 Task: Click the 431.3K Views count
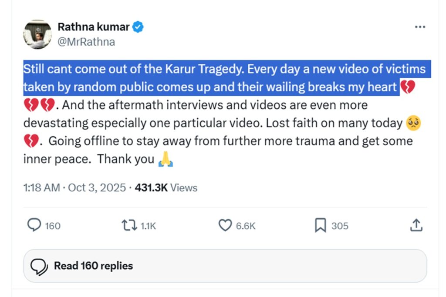coord(166,188)
